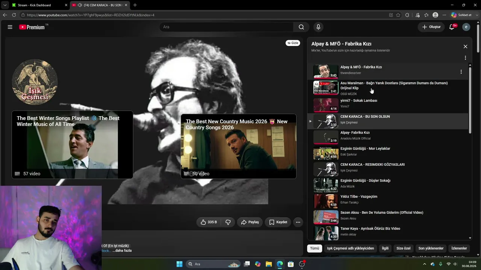481x270 pixels.
Task: Mute the CEM KARACA tab audio icon
Action: (80, 5)
